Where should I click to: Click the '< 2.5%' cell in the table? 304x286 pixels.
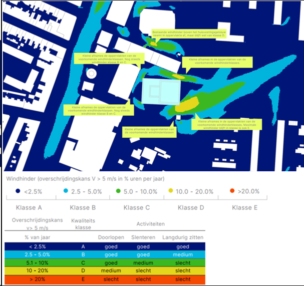38,246
